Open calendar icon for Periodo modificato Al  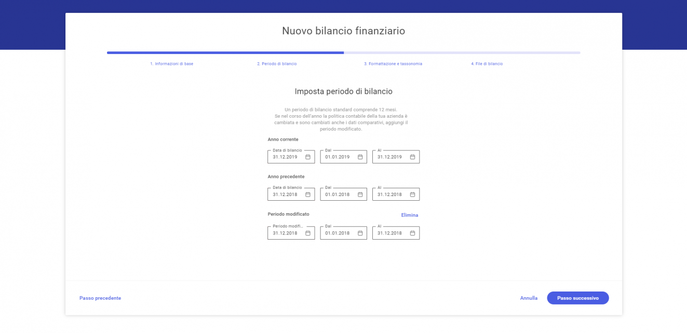(x=412, y=233)
